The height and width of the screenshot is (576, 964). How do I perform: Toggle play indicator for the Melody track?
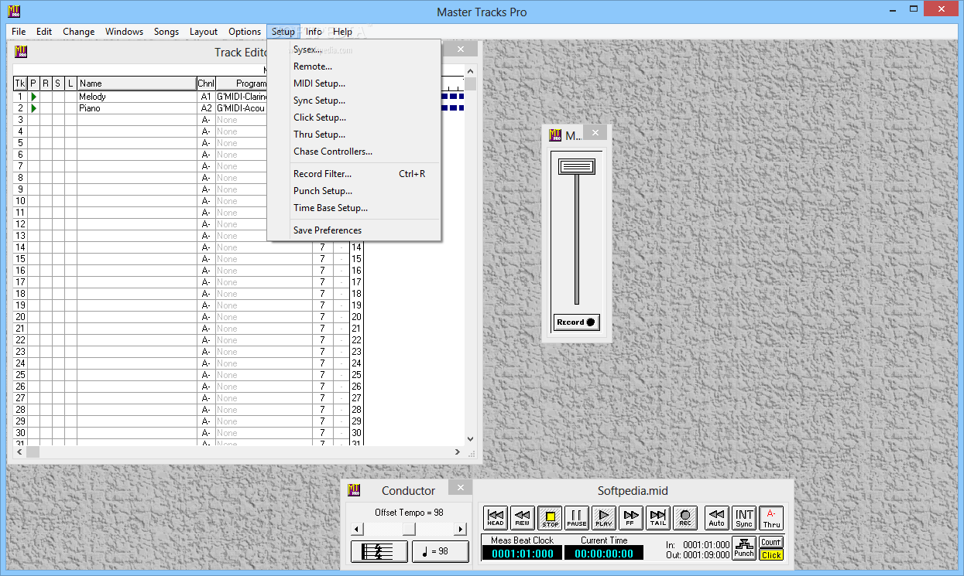pos(33,97)
